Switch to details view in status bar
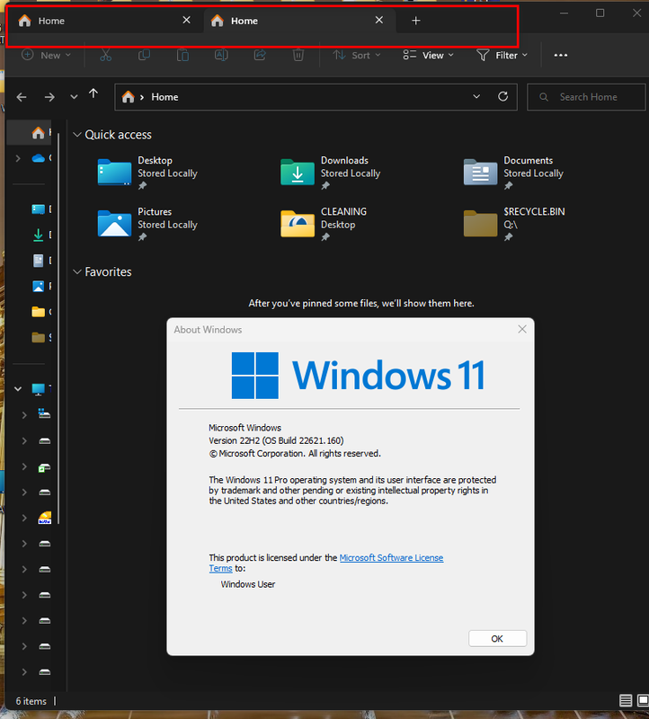 (626, 700)
